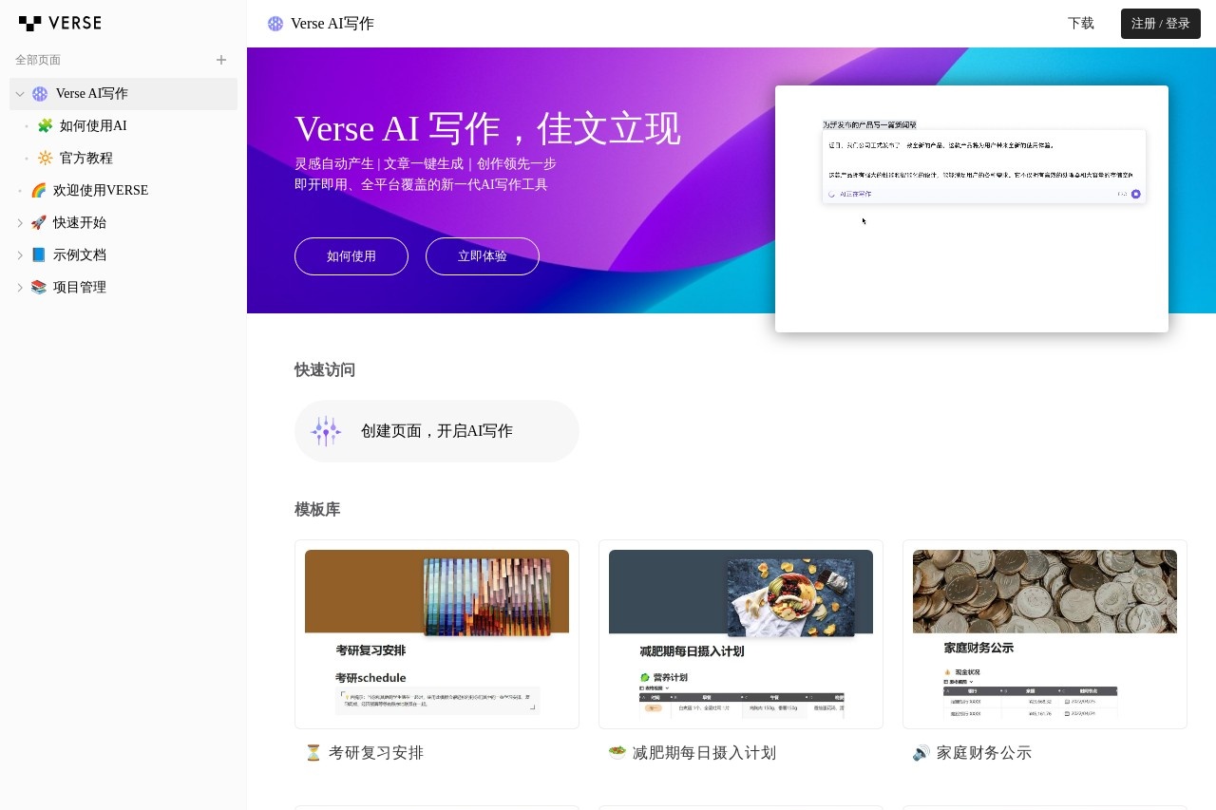Screen dimensions: 1216x810
Task: Click the 立即体验 banner button
Action: pos(483,256)
